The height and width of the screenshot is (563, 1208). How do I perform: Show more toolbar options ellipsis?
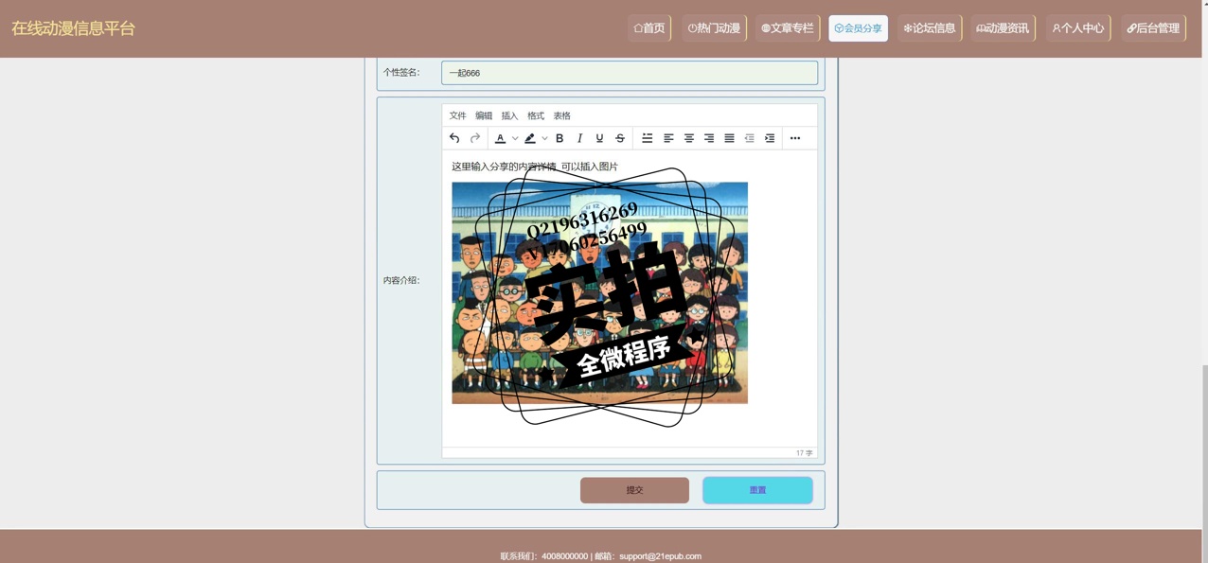click(795, 138)
